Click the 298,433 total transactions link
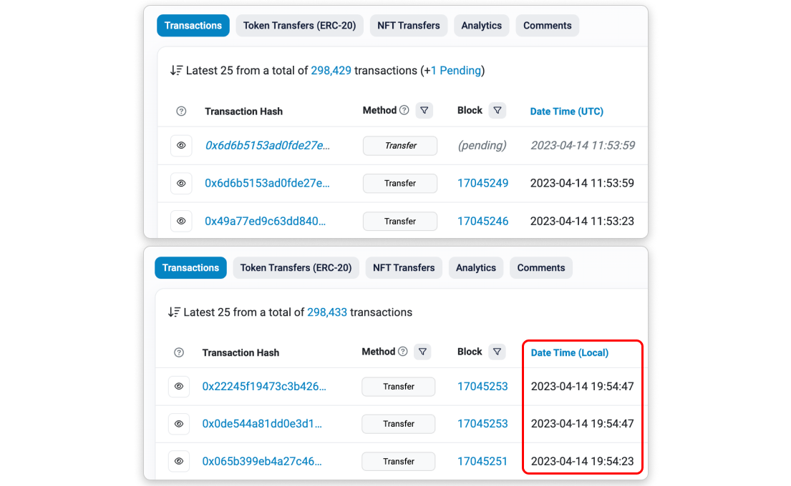This screenshot has height=486, width=791. (326, 312)
